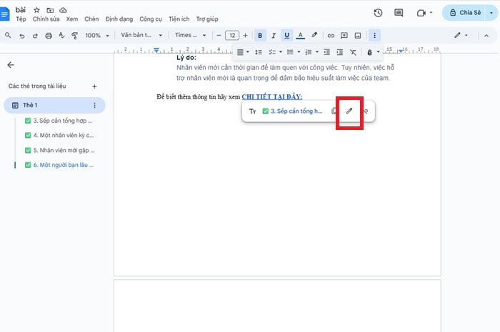Screen dimensions: 500x332
Task: Open share options dropdown arrow
Action: [x=491, y=13]
